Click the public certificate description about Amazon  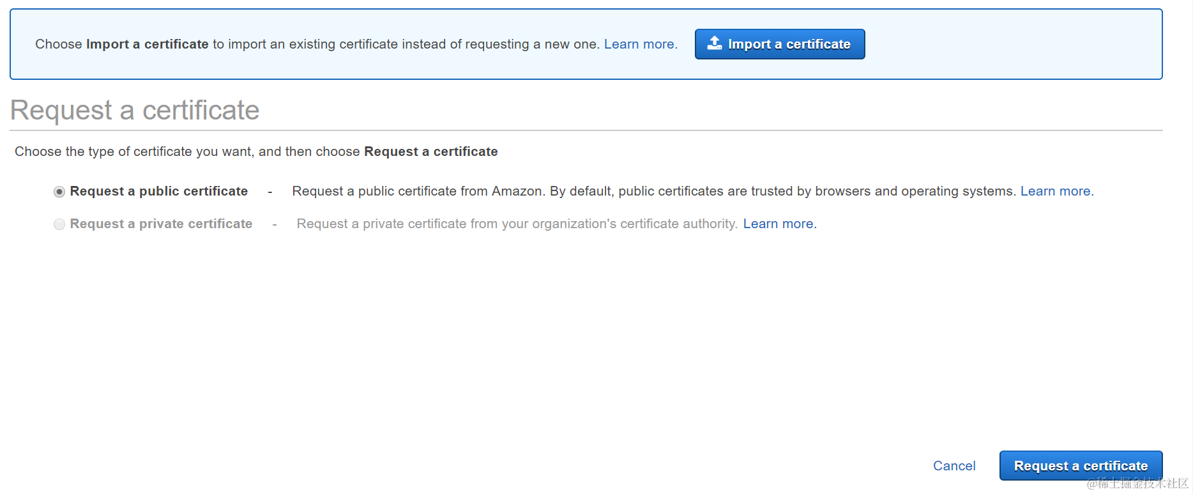pos(653,191)
